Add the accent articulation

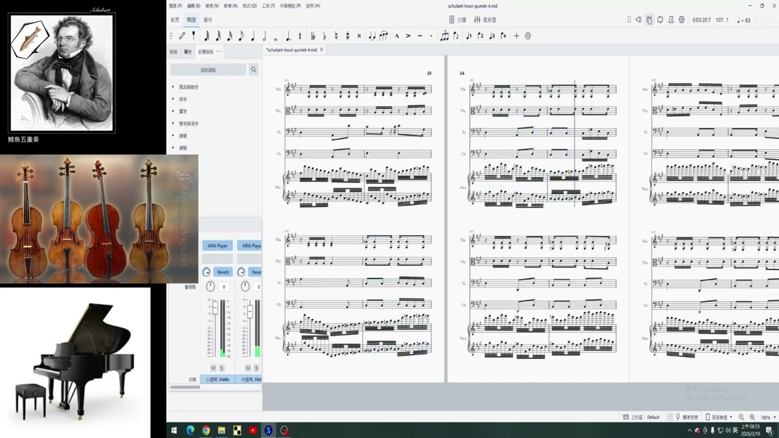click(x=408, y=36)
